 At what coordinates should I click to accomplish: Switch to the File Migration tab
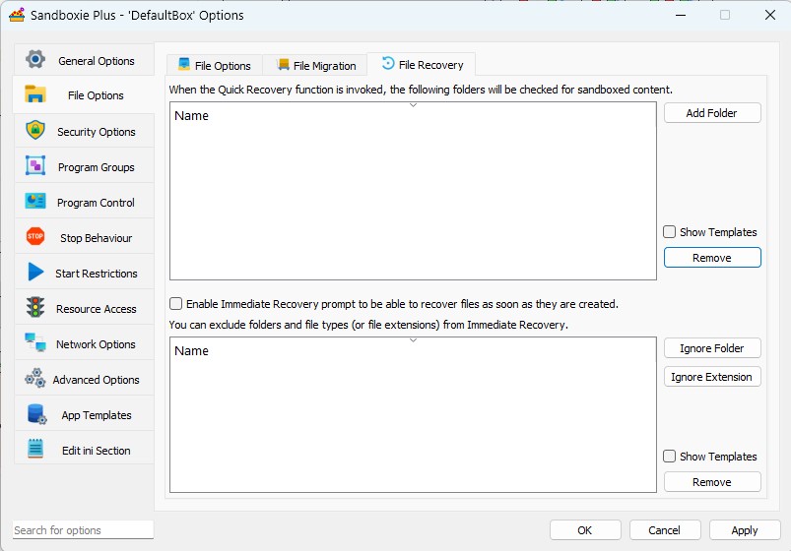315,66
